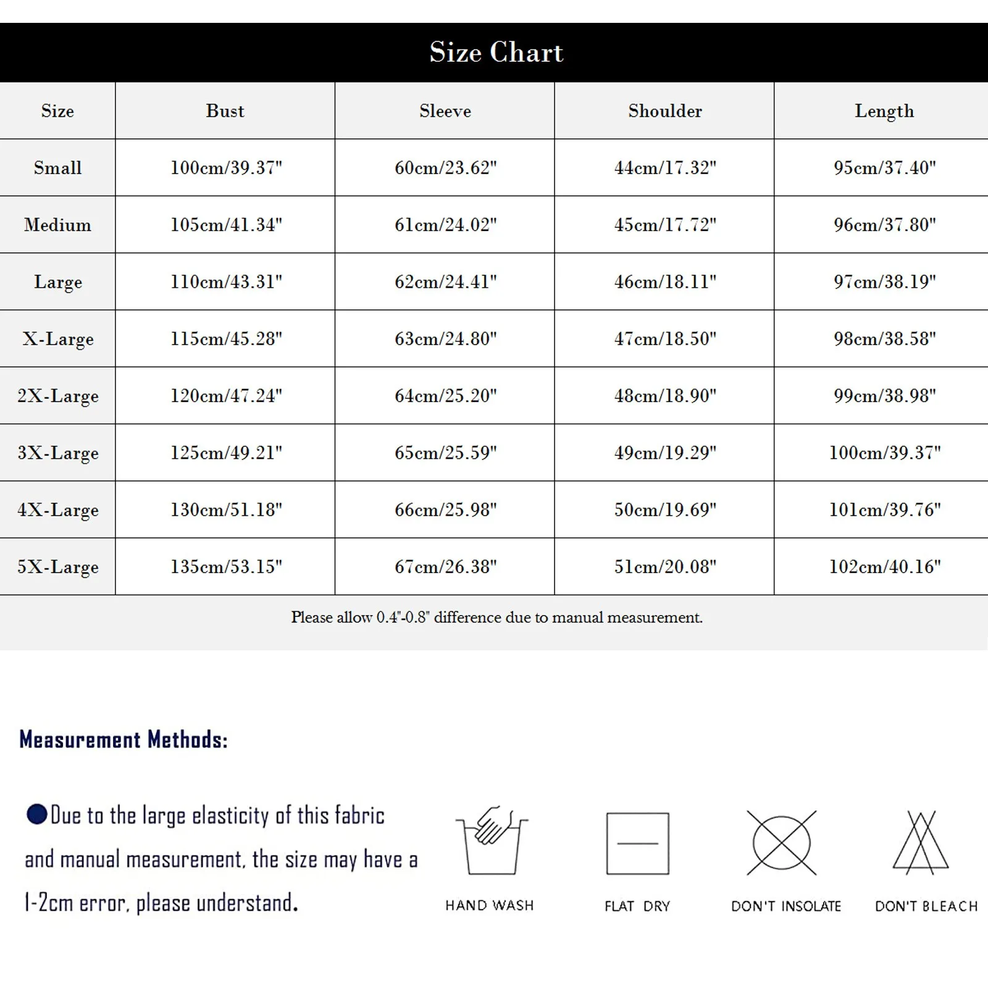Click the manual measurement difference note
This screenshot has width=988, height=988.
(x=496, y=617)
